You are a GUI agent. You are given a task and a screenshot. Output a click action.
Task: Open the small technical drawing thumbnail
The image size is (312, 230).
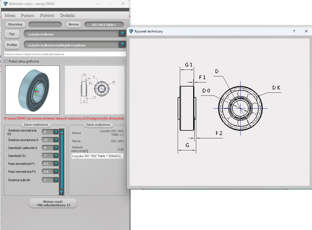[x=95, y=90]
